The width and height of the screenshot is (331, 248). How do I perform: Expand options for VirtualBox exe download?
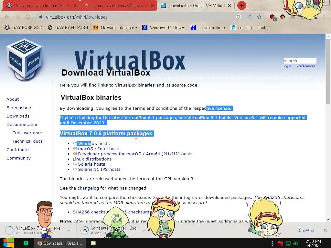tap(69, 231)
